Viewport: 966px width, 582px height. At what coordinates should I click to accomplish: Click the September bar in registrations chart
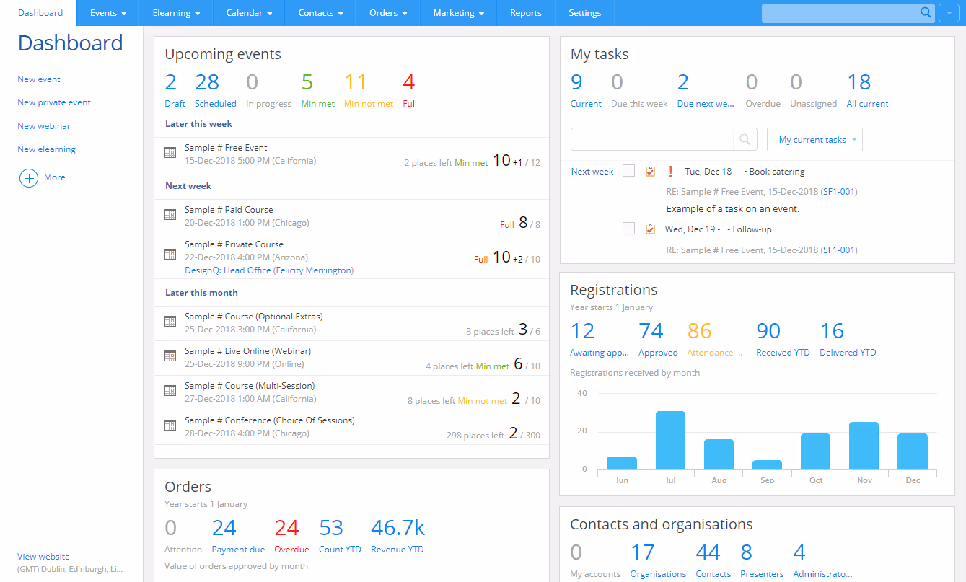pyautogui.click(x=767, y=465)
